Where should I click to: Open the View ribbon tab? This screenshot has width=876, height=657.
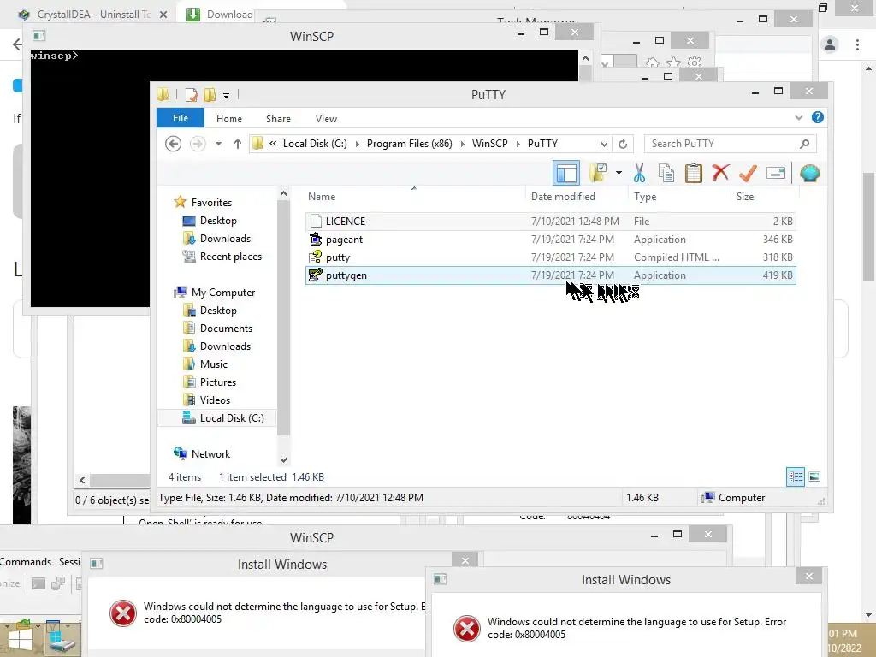(x=326, y=118)
